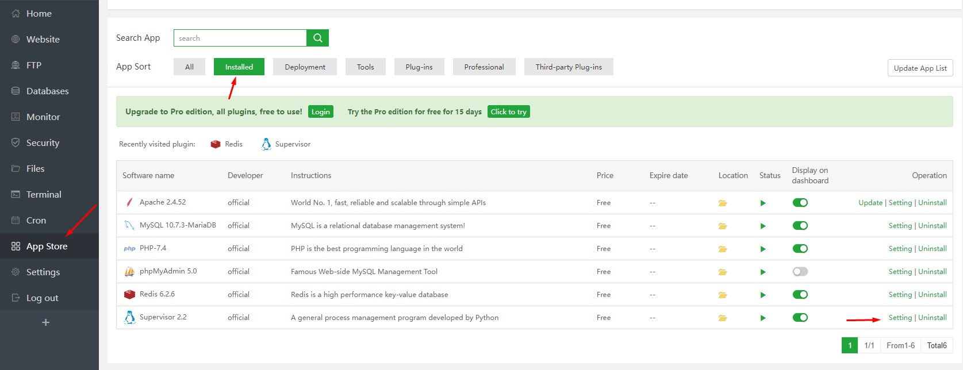The image size is (963, 370).
Task: Open FTP section in sidebar
Action: (x=49, y=65)
